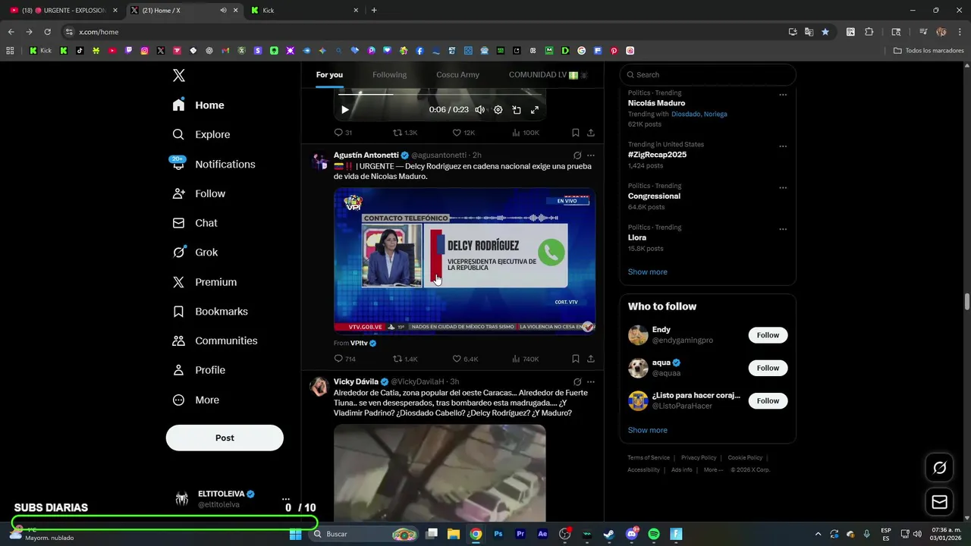This screenshot has height=546, width=971.
Task: Switch to the Kick browser tab
Action: click(303, 11)
